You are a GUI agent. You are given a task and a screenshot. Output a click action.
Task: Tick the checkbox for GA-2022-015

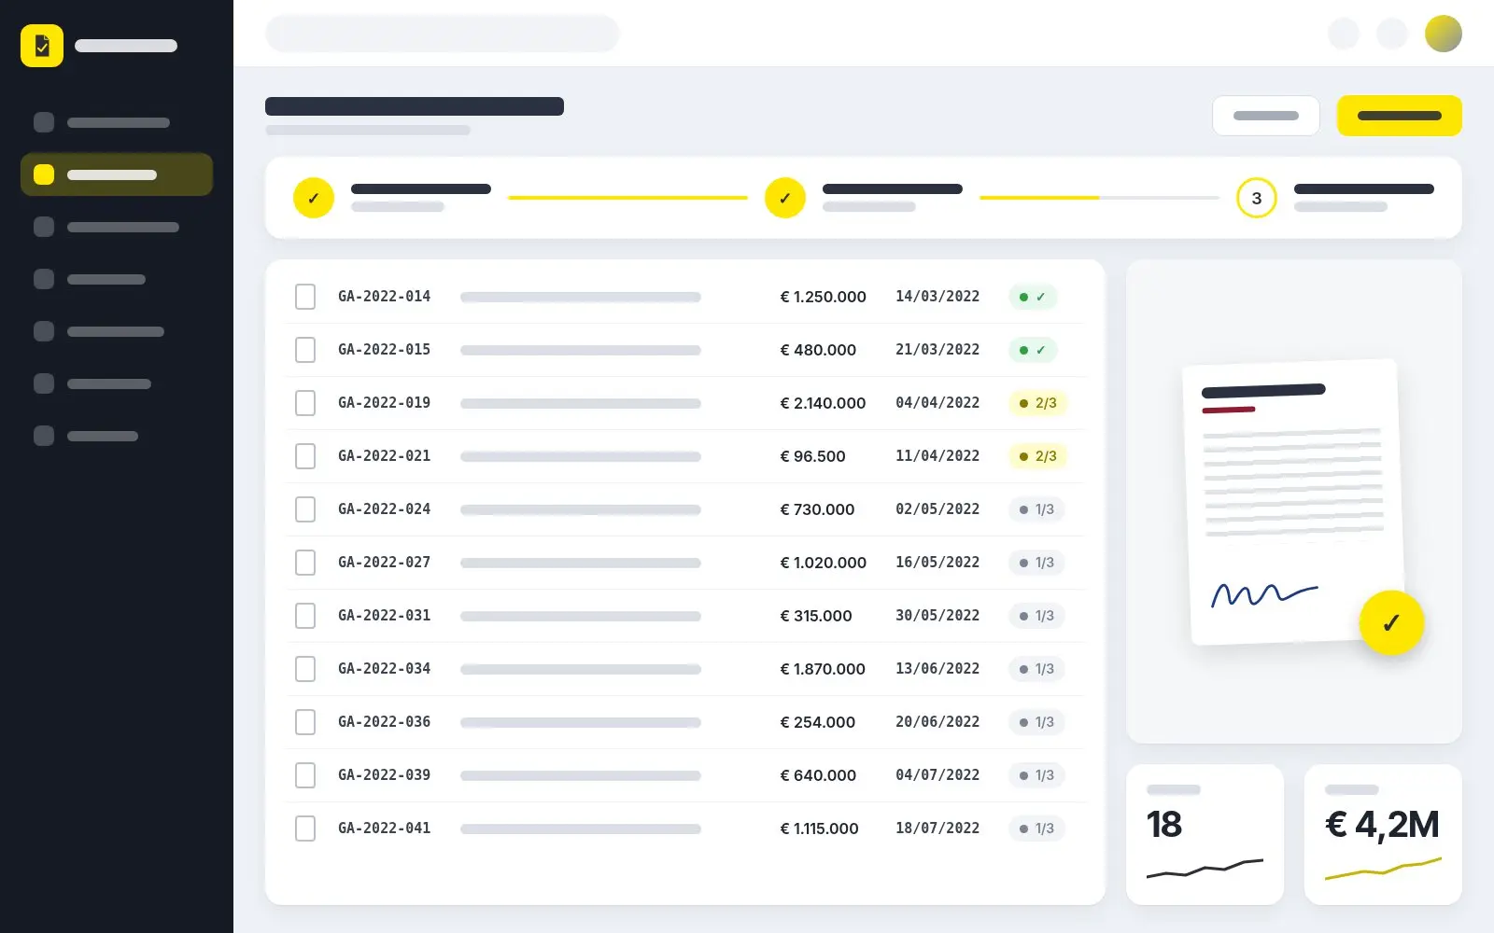[305, 350]
